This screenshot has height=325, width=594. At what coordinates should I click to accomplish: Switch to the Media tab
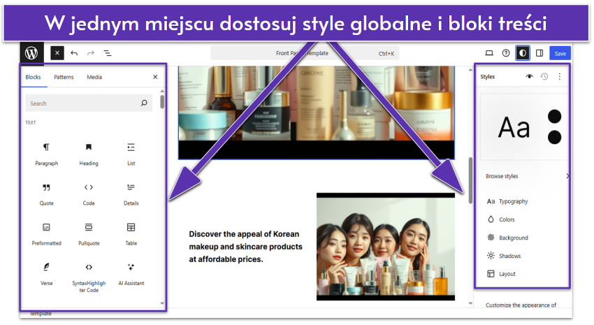94,77
